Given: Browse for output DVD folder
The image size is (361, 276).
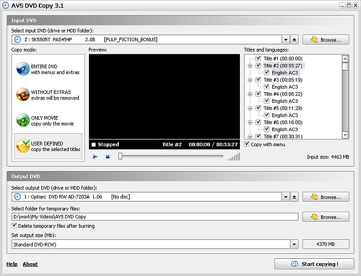Looking at the screenshot, I should point(326,197).
